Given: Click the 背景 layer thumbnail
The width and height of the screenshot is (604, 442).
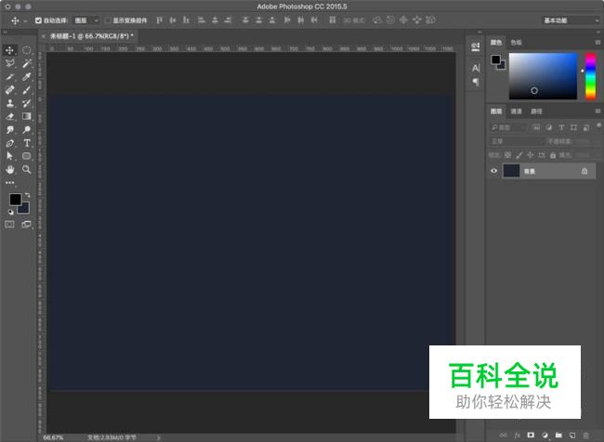Looking at the screenshot, I should tap(512, 171).
